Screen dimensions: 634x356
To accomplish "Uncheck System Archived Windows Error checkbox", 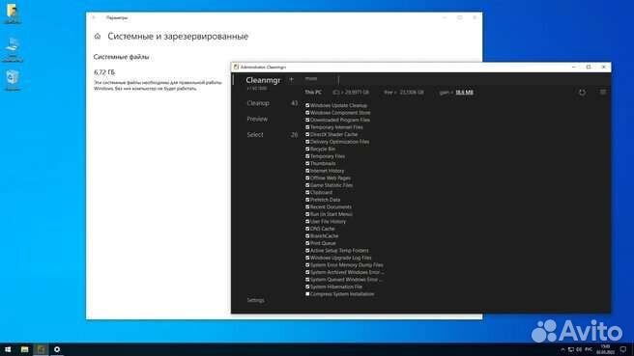I will click(x=307, y=272).
